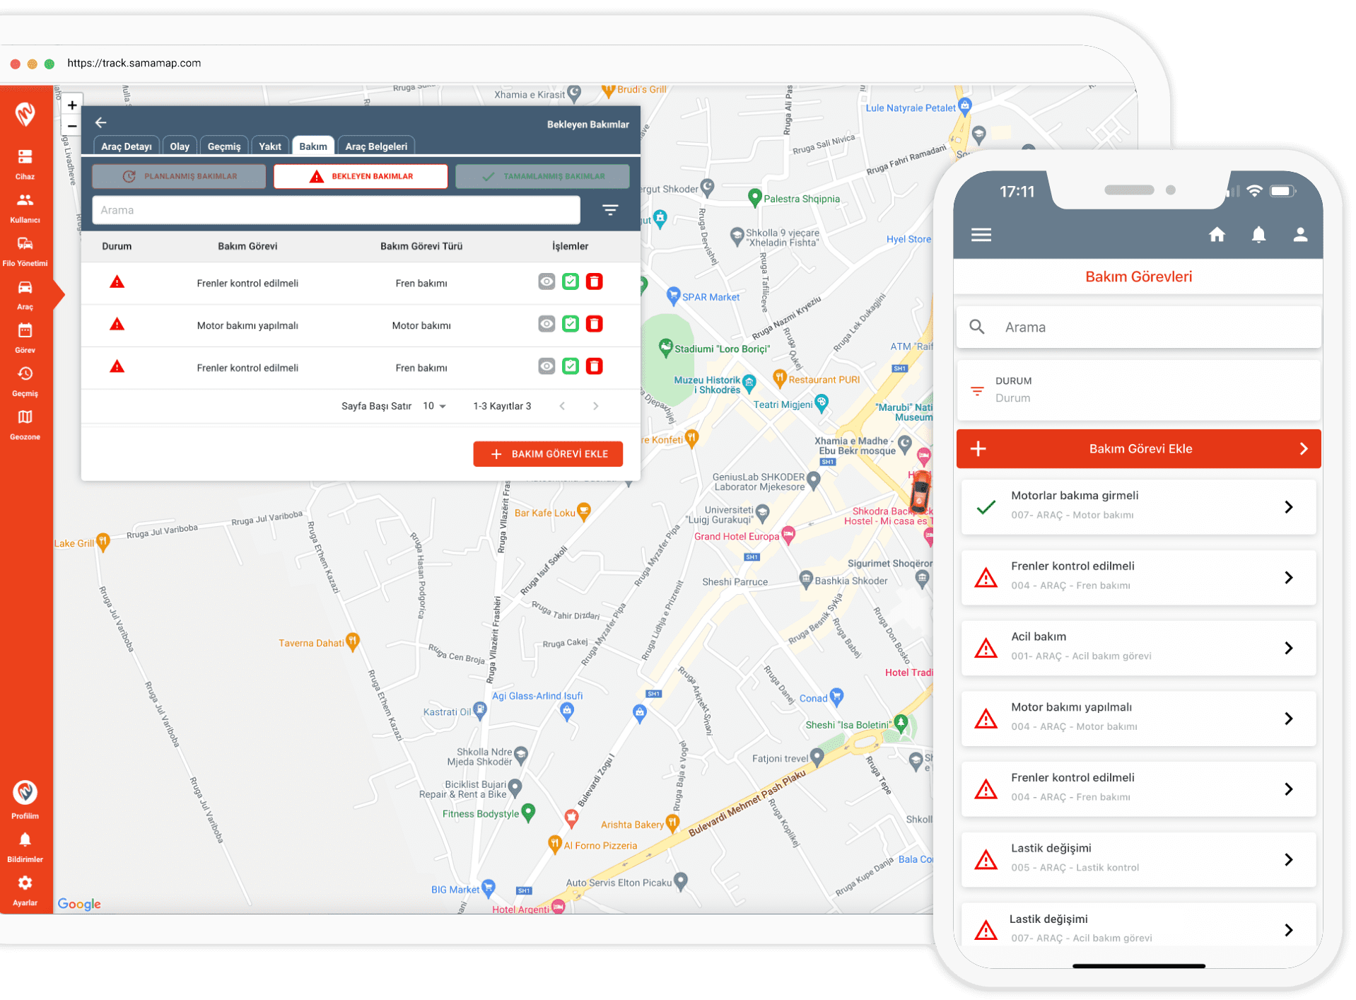This screenshot has width=1356, height=1000.
Task: Go to next page of records
Action: 595,406
